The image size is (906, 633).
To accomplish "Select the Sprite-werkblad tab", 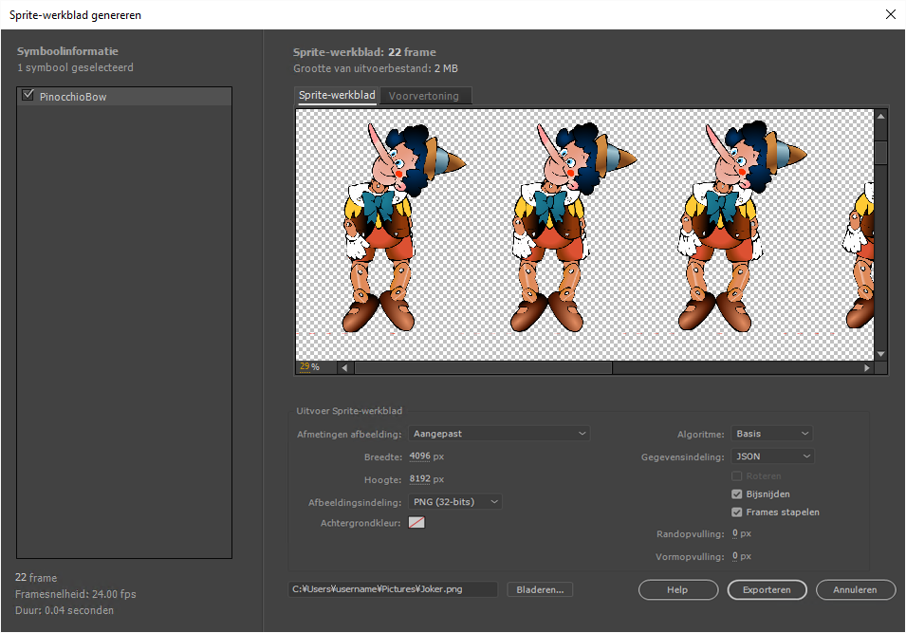I will pyautogui.click(x=336, y=95).
